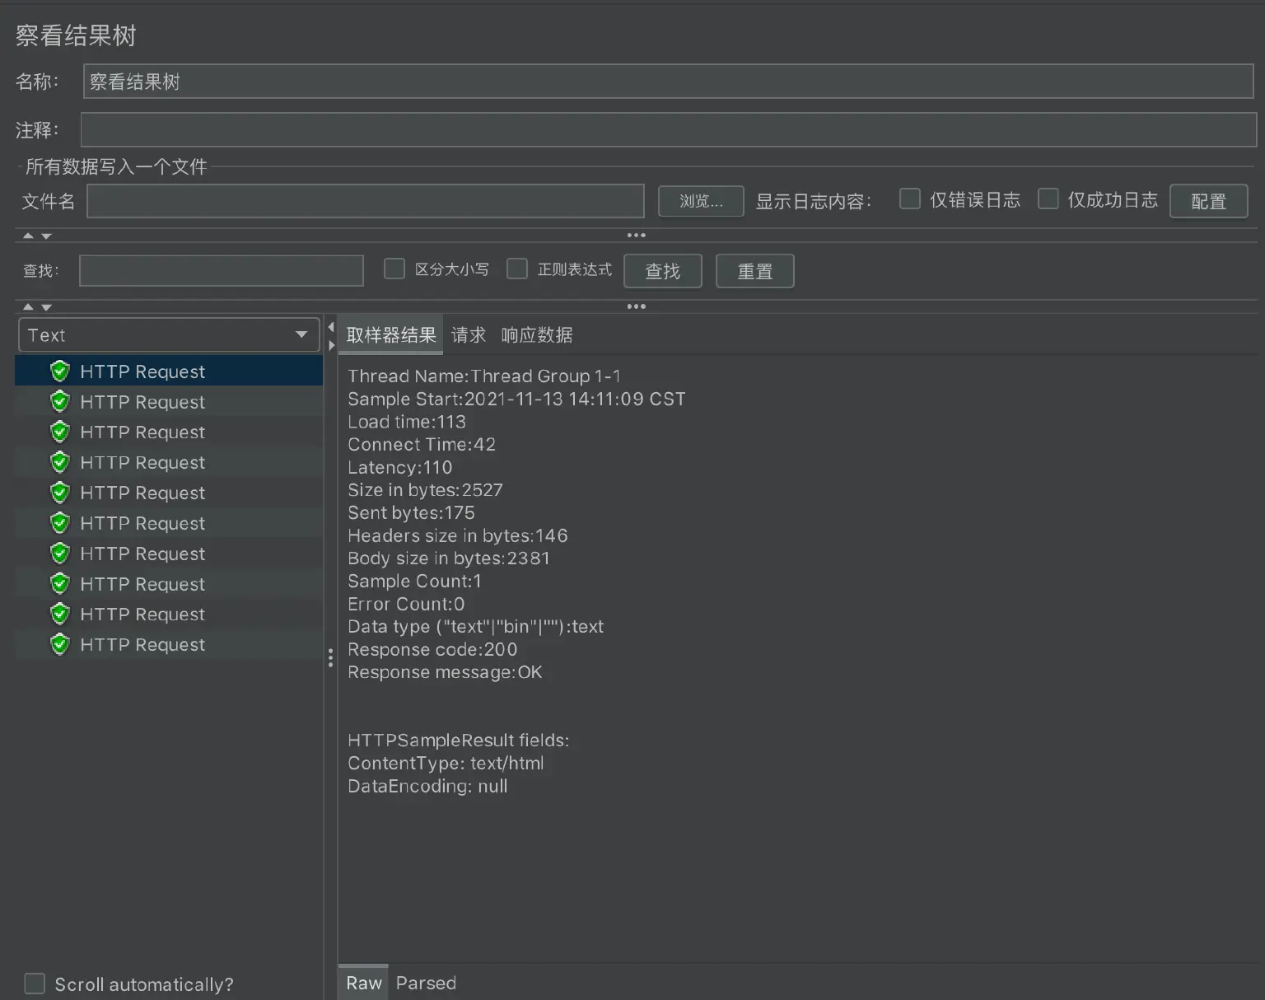Click the up arrow expander above the search label
The height and width of the screenshot is (1000, 1265).
tap(28, 236)
